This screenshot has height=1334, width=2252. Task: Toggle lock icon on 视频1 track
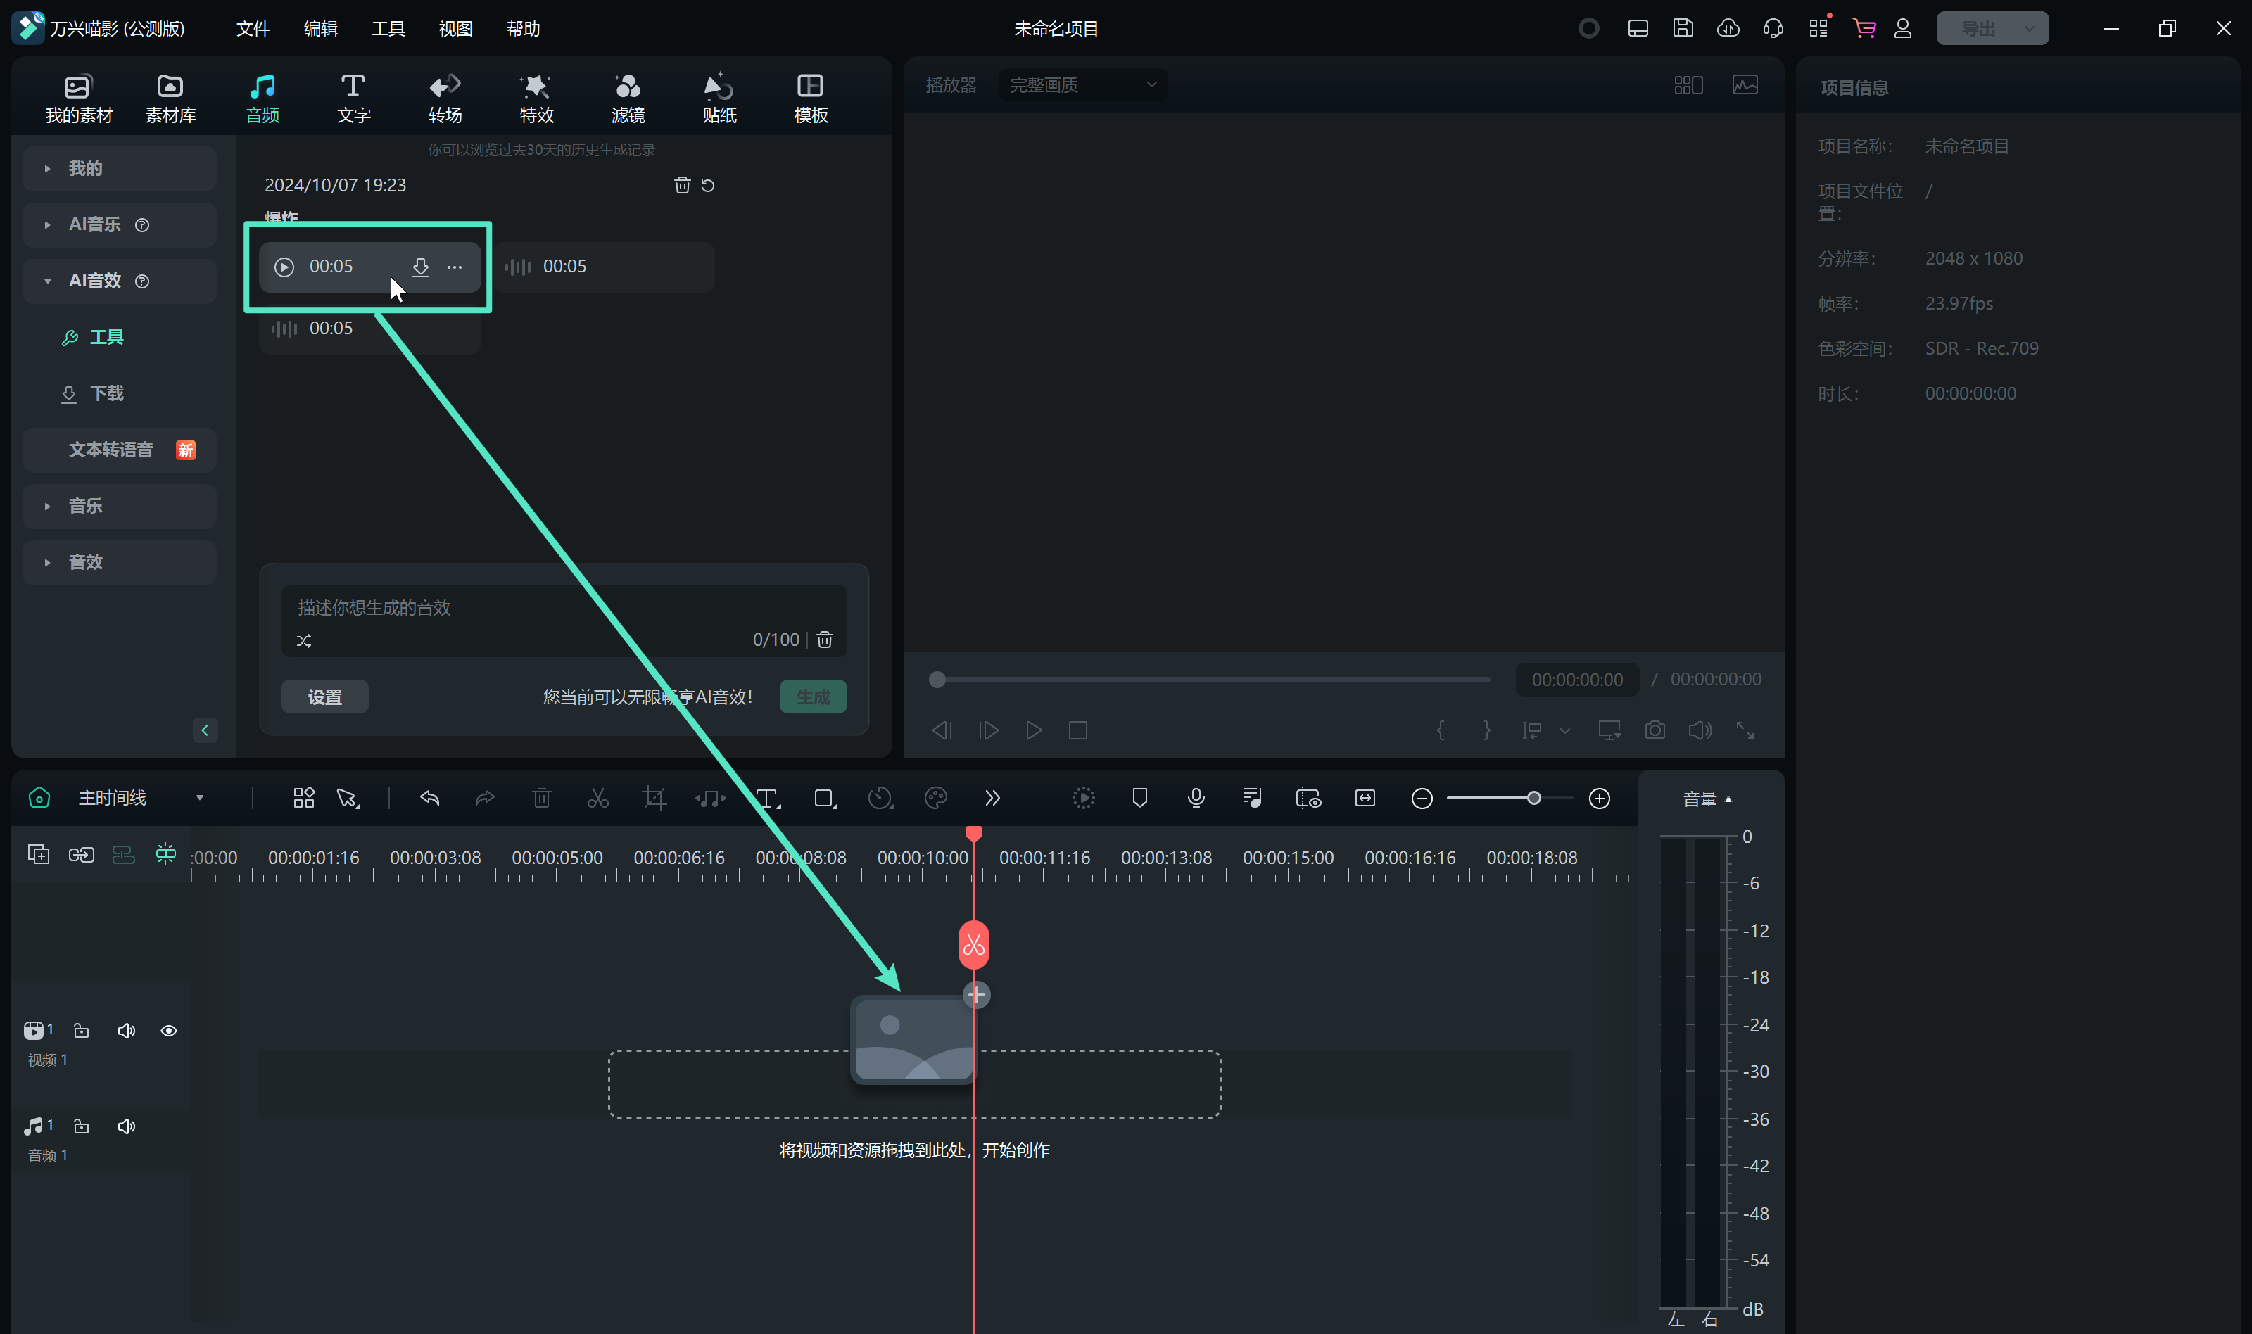tap(81, 1031)
